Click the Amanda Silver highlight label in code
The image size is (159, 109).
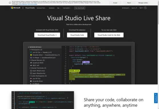tap(75, 70)
